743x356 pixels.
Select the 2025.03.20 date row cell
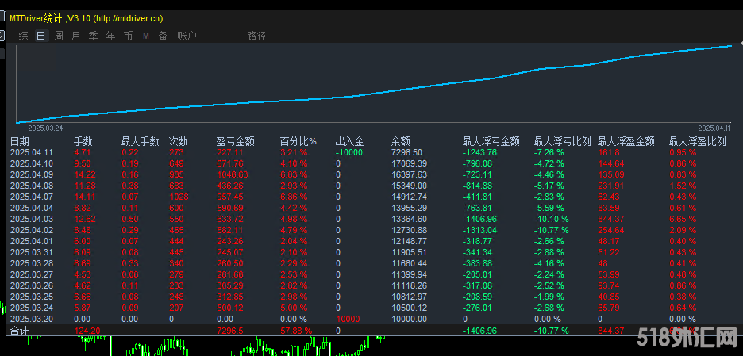(x=31, y=319)
